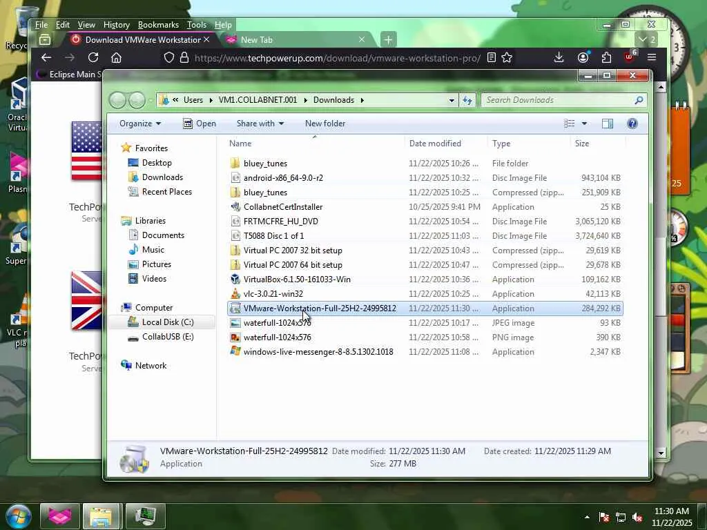
Task: Open Videos library
Action: click(x=154, y=279)
